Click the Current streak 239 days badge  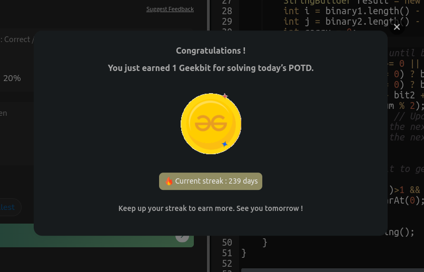tap(211, 181)
